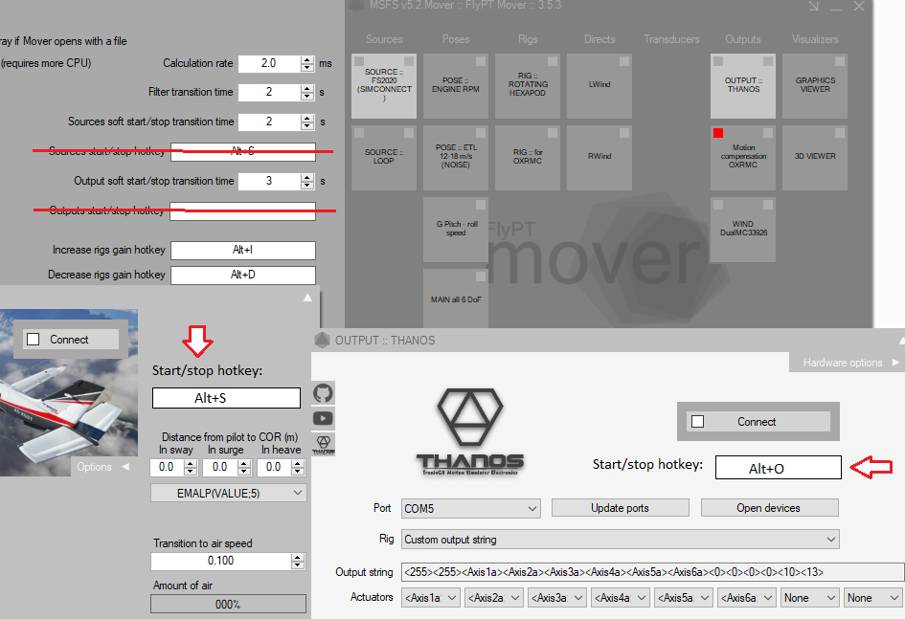The width and height of the screenshot is (905, 619).
Task: Click the In sway distance stepper arrows
Action: [191, 468]
